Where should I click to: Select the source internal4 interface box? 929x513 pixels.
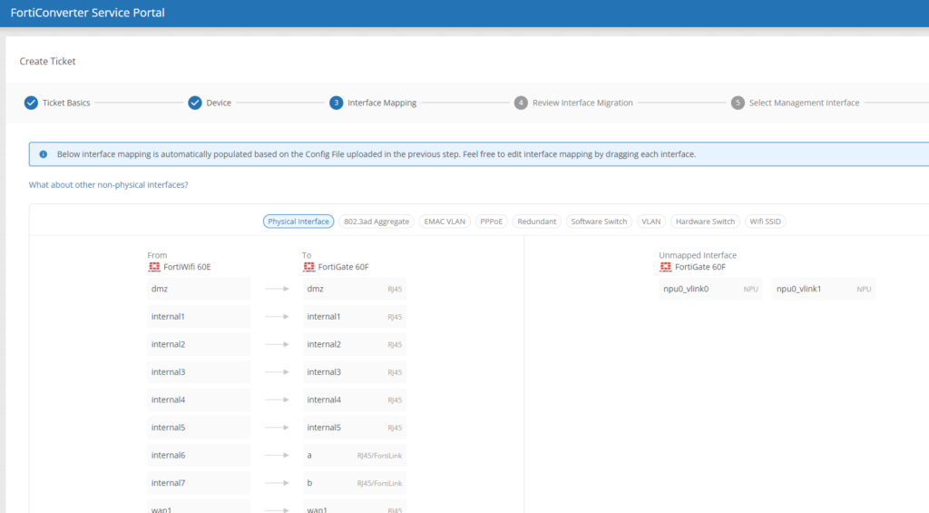[199, 400]
